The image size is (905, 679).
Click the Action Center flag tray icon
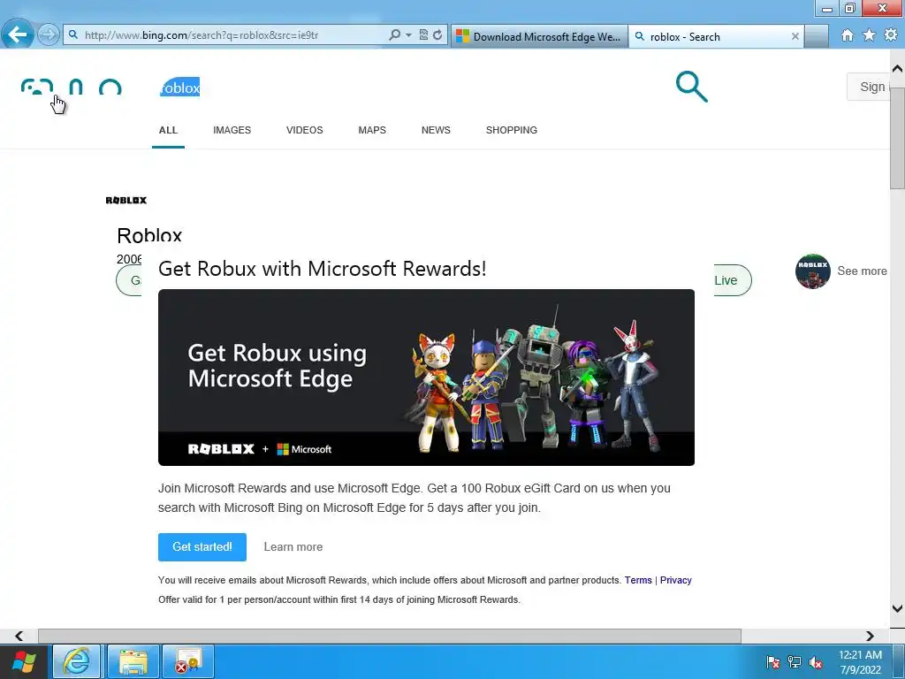772,662
